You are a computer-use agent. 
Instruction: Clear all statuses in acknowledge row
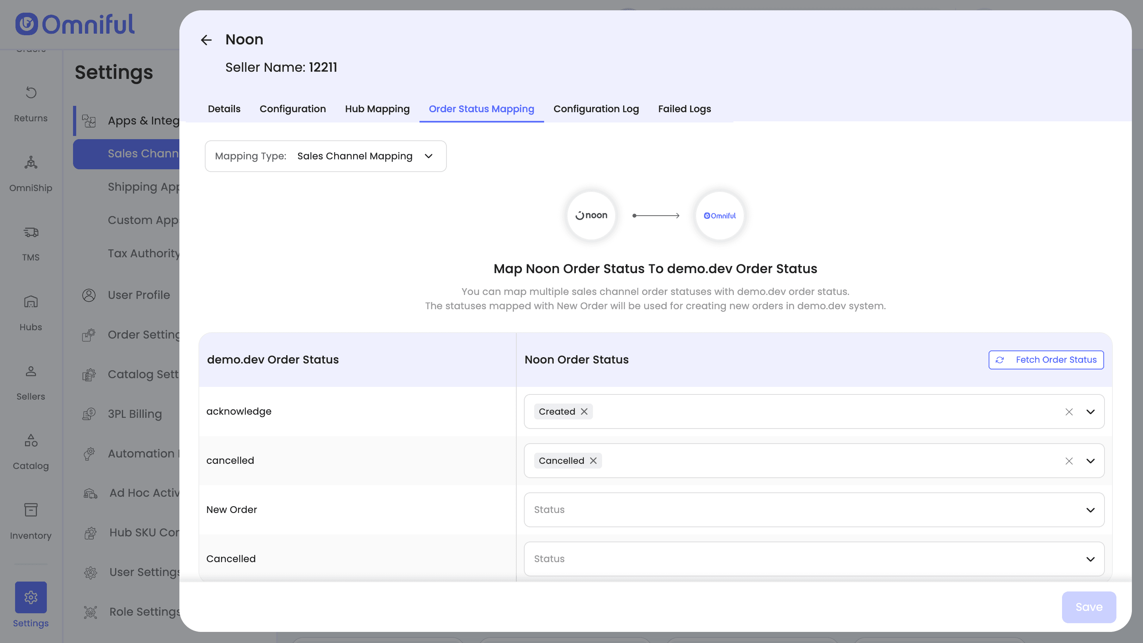1069,411
